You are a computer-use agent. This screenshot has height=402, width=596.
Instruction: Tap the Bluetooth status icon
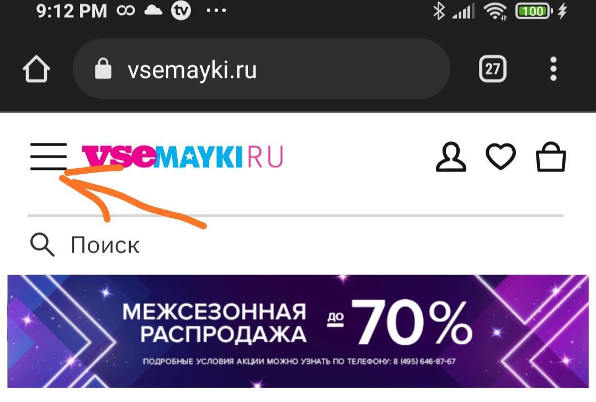pyautogui.click(x=439, y=10)
